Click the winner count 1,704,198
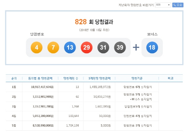This screenshot has height=134, width=186. click(x=73, y=125)
